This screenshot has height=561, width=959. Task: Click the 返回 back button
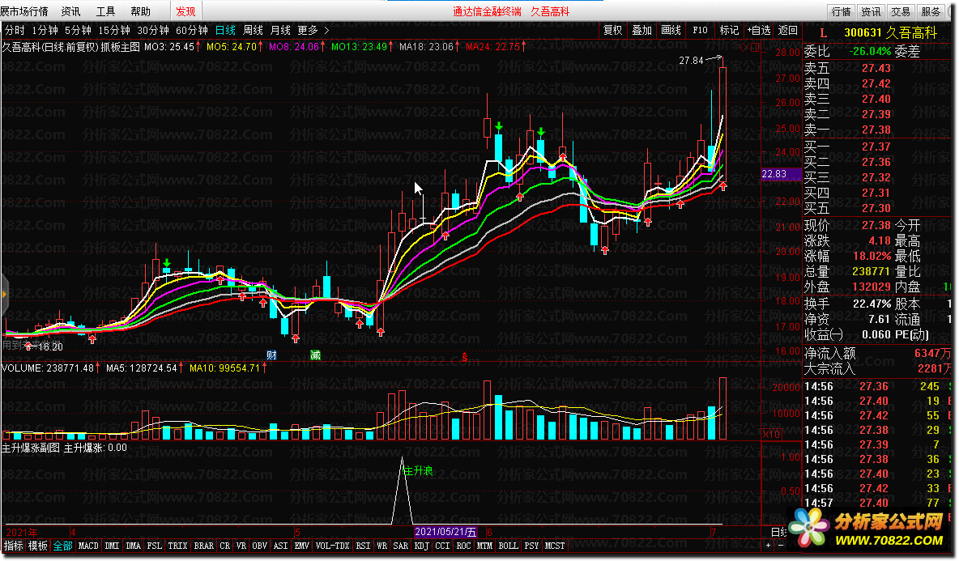(788, 30)
